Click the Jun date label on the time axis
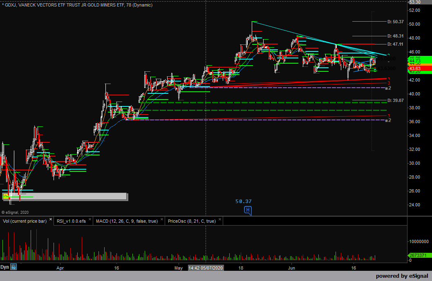 (x=291, y=268)
